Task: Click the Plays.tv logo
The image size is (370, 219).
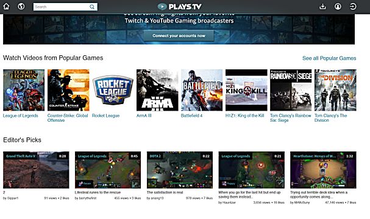Action: [180, 7]
